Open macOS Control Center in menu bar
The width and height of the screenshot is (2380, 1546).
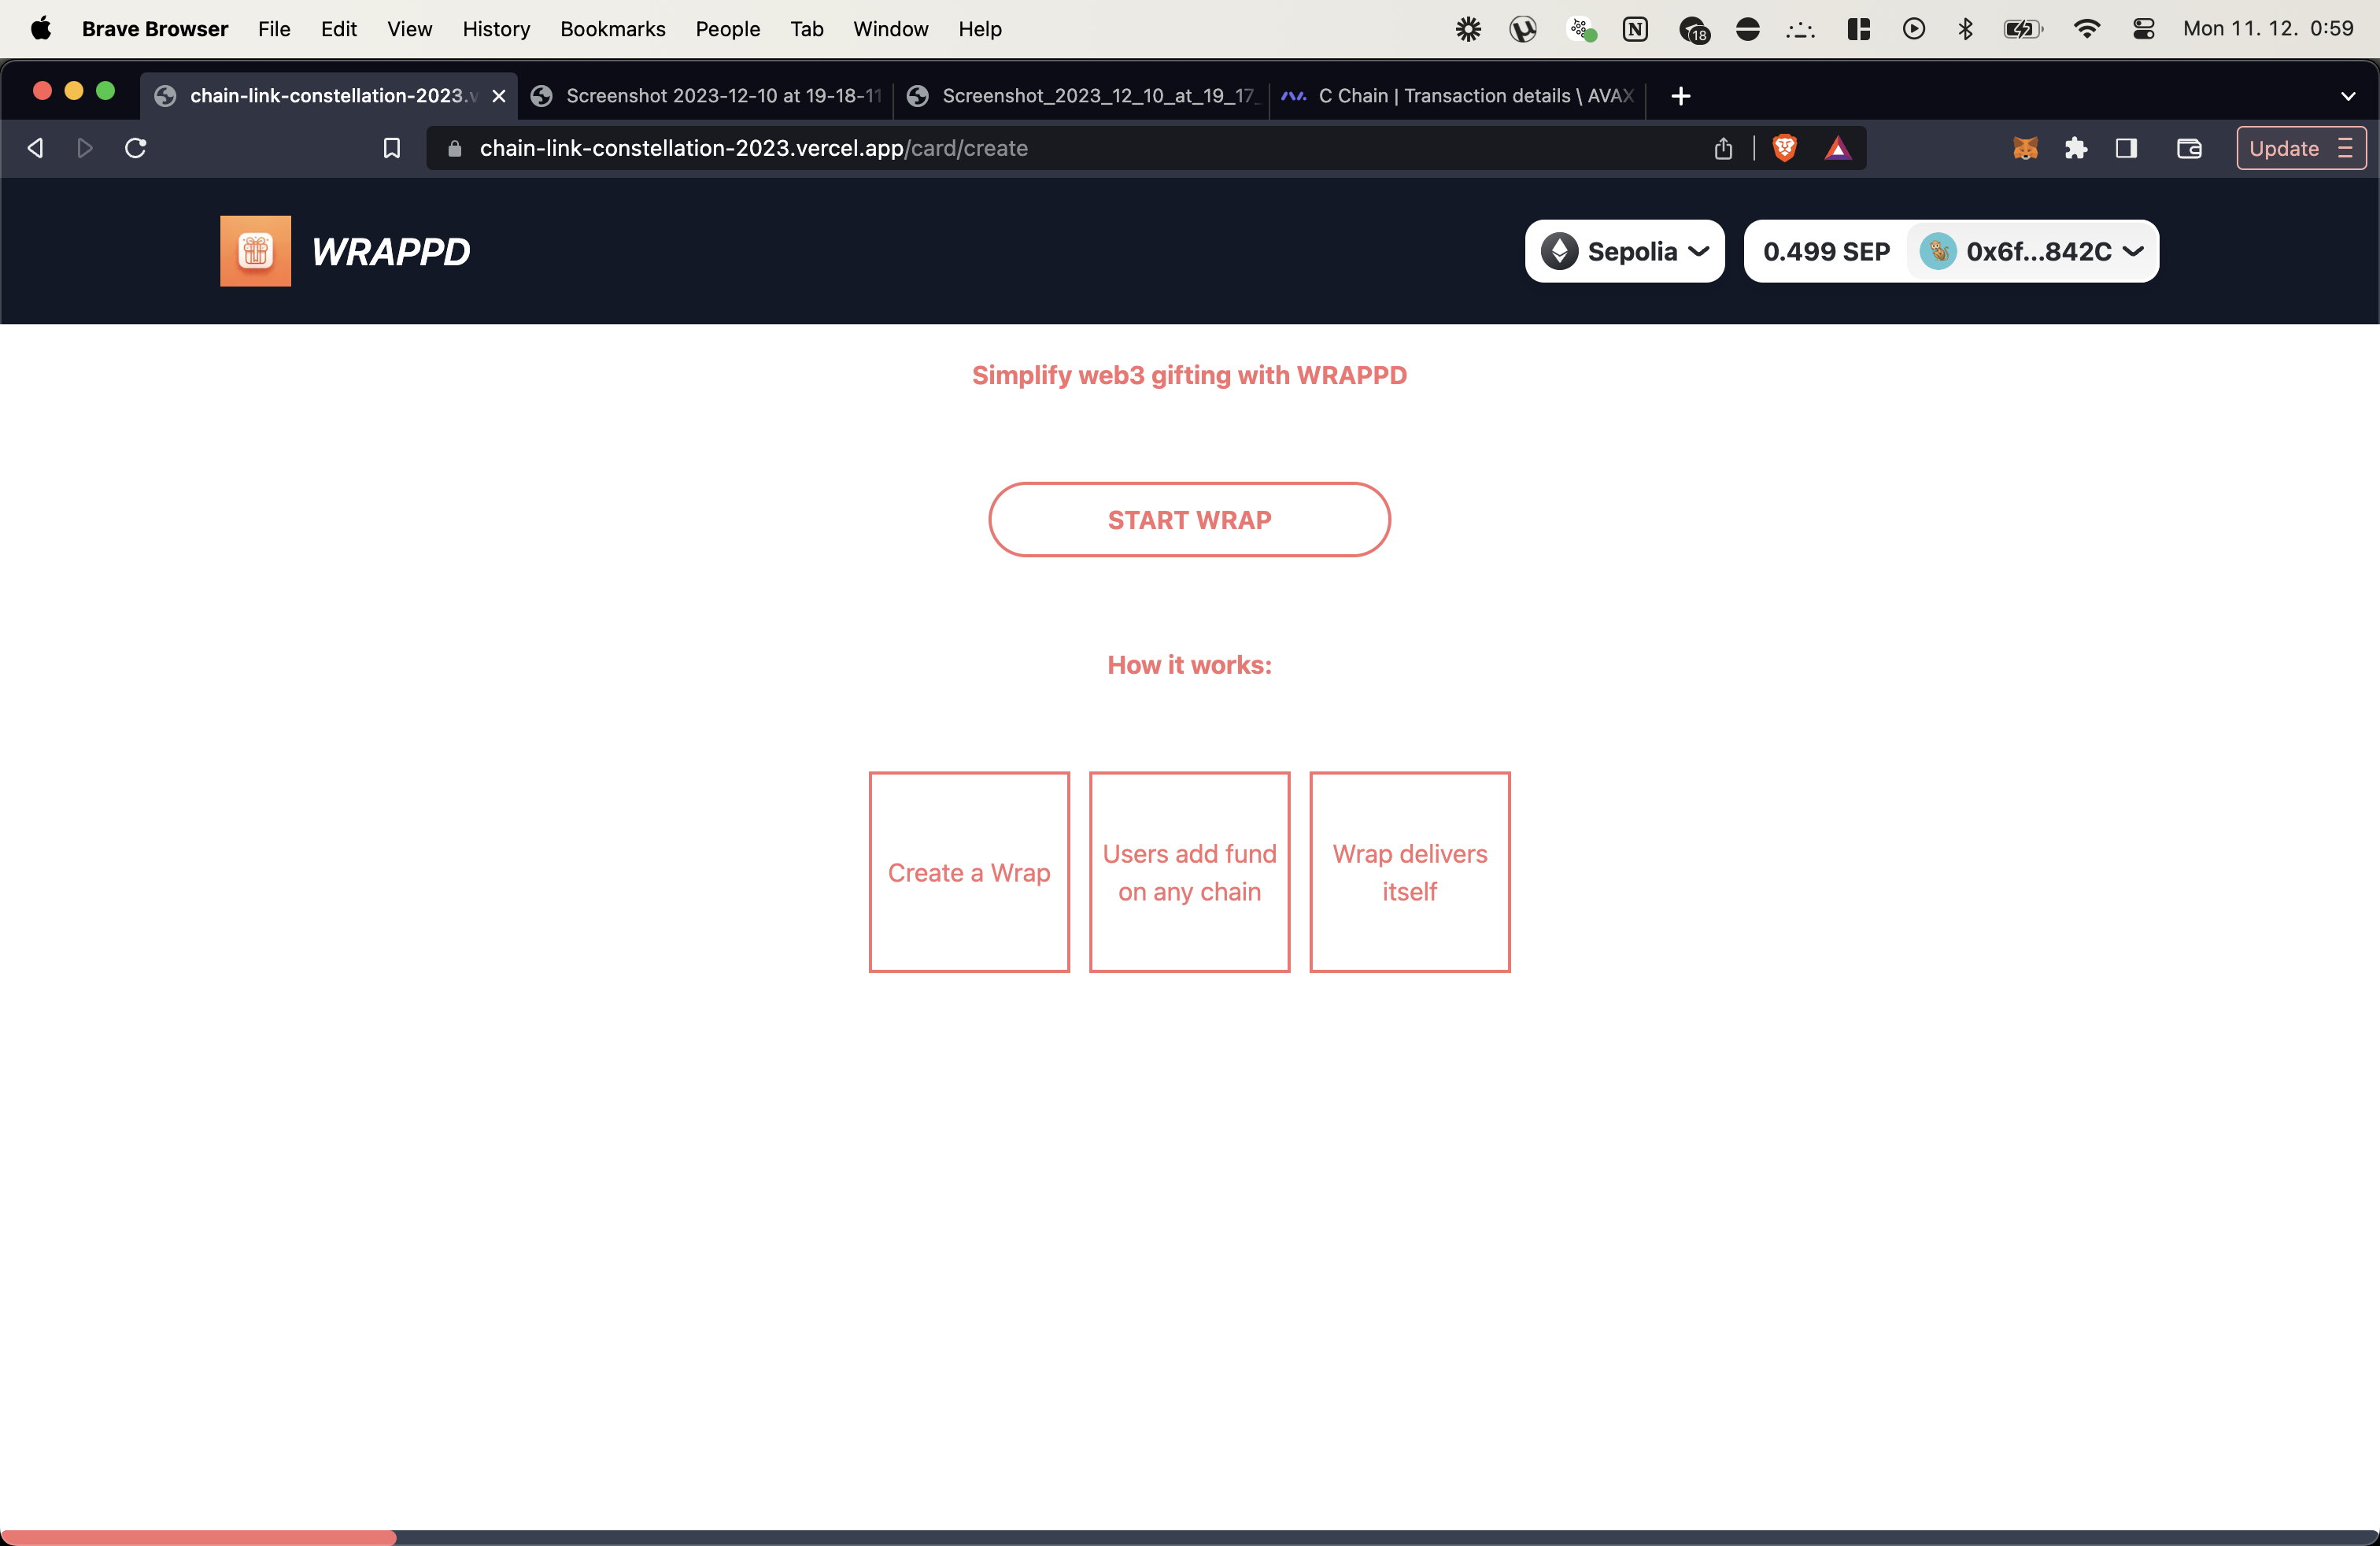point(2142,29)
